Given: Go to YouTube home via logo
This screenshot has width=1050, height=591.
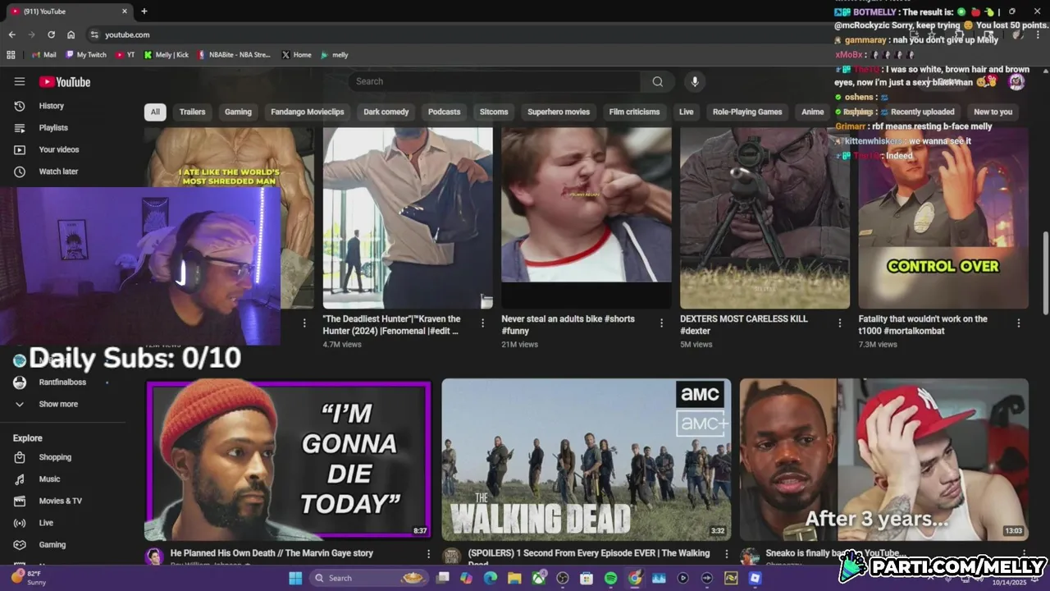Looking at the screenshot, I should coord(65,81).
